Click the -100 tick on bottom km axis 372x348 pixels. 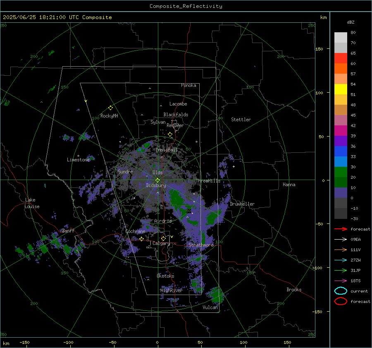pos(68,342)
